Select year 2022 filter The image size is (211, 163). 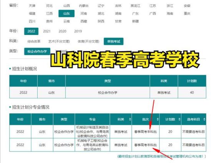click(x=31, y=31)
